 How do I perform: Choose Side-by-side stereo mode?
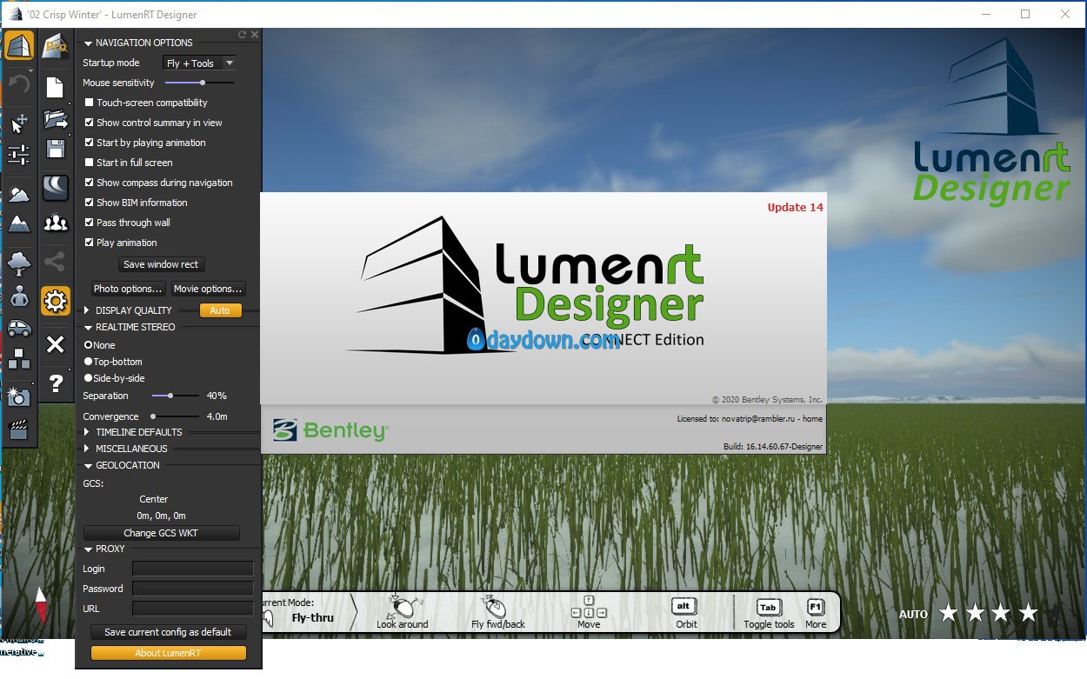click(x=88, y=378)
